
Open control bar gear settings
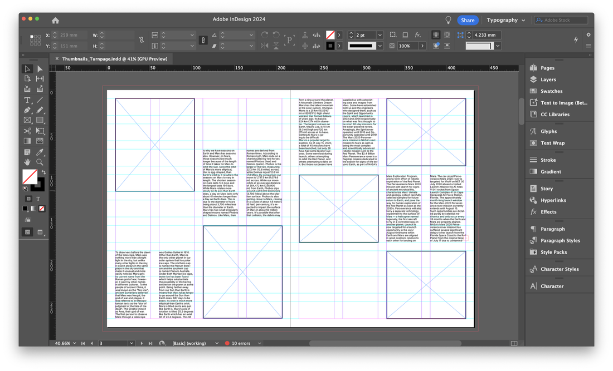pyautogui.click(x=588, y=34)
